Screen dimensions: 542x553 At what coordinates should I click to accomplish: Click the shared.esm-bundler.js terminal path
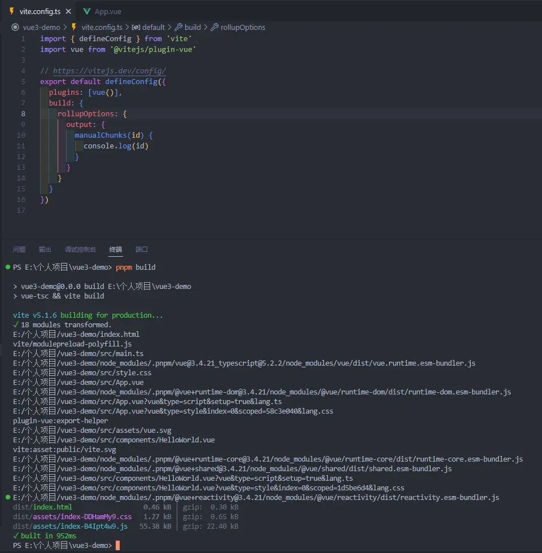(x=232, y=468)
